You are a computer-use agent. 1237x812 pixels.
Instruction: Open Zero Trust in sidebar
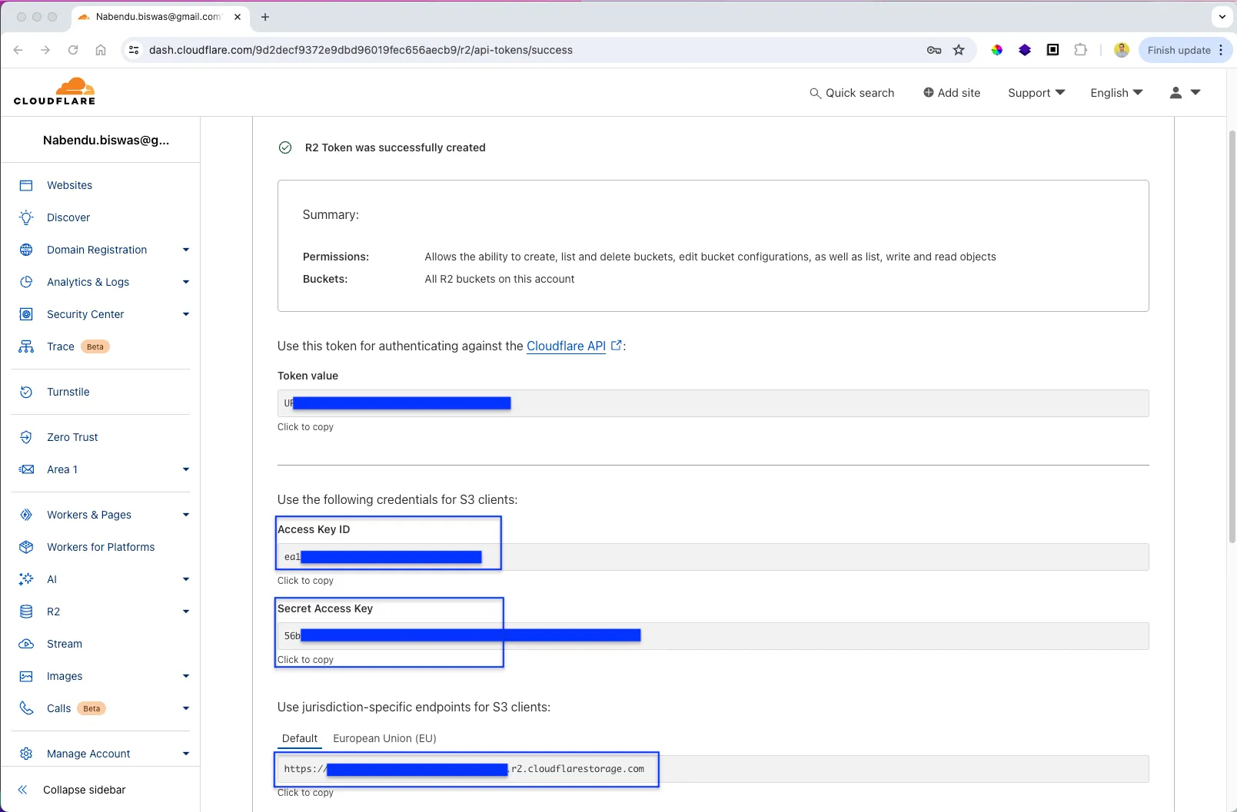click(x=72, y=437)
